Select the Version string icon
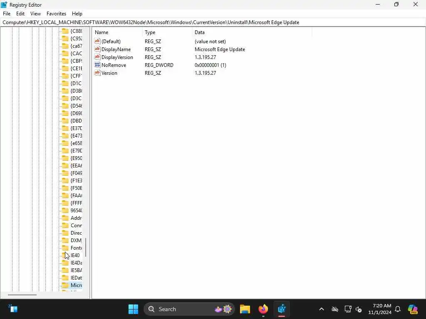 pyautogui.click(x=97, y=73)
